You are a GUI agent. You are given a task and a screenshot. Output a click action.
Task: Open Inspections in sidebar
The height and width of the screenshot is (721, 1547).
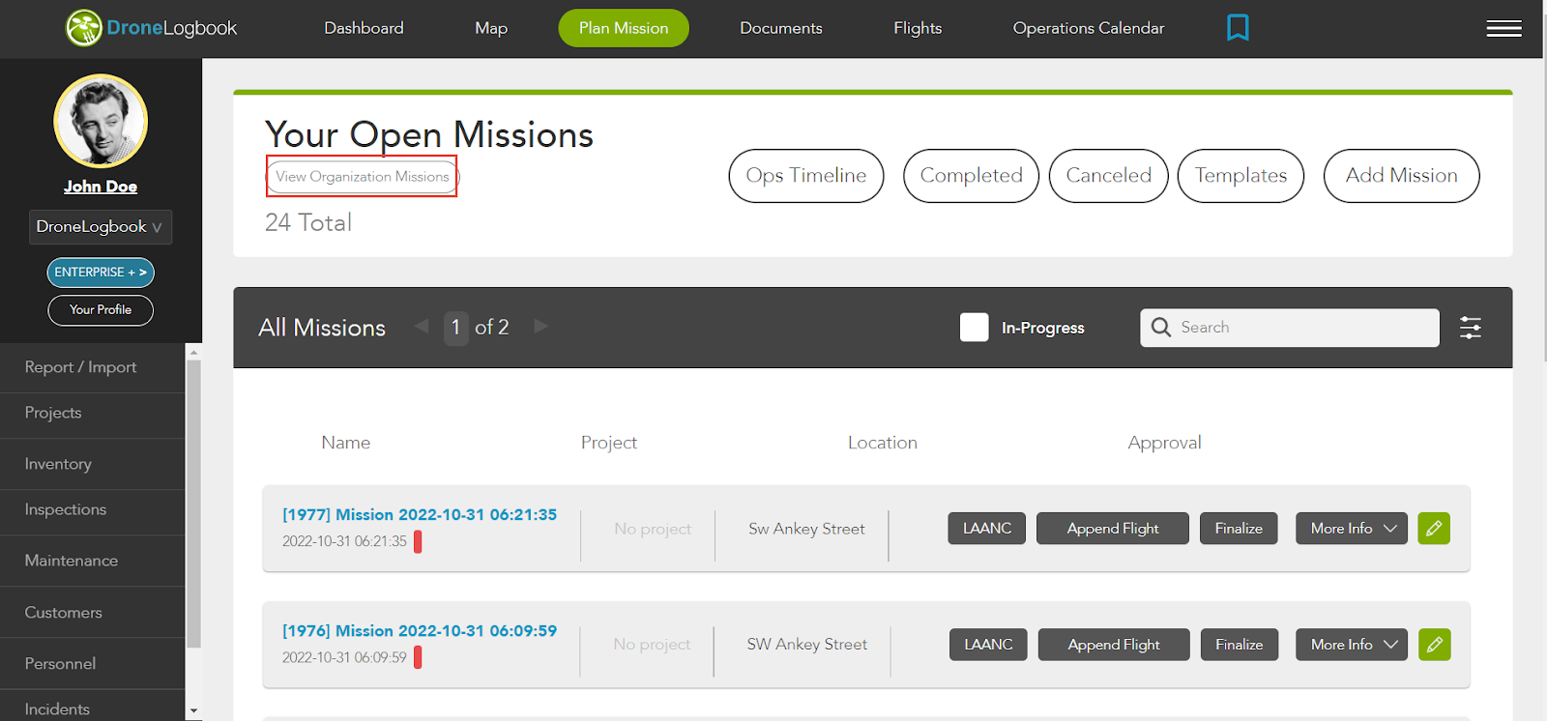pos(93,509)
